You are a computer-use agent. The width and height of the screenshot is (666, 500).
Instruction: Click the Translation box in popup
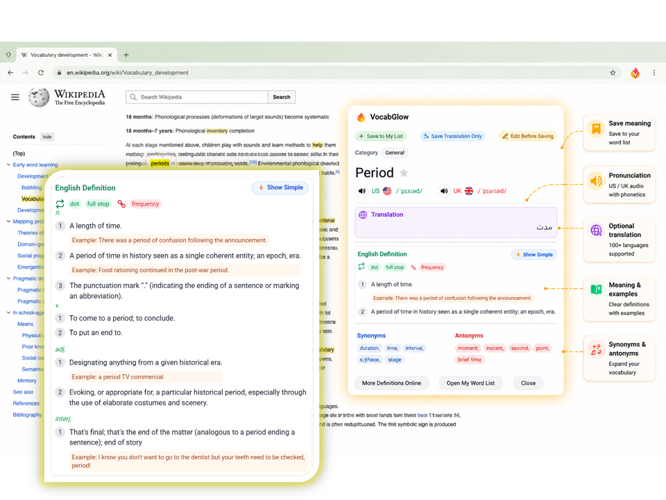[x=456, y=222]
